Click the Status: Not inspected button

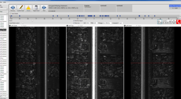click(175, 6)
